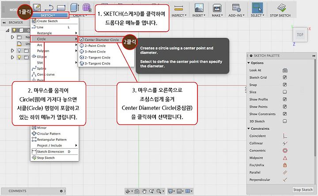Viewport: 318px width, 196px height.
Task: Click the Extrude icon in toolbar
Action: pyautogui.click(x=75, y=8)
